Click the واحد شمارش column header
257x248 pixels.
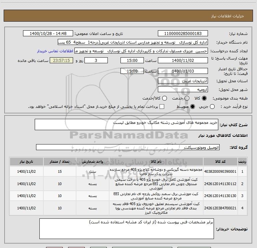coord(92,161)
